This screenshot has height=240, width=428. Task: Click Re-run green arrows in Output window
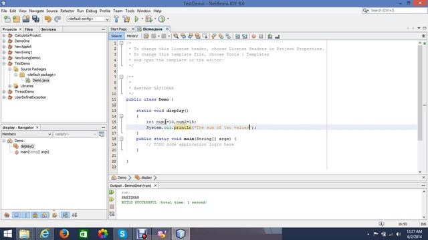pos(112,193)
